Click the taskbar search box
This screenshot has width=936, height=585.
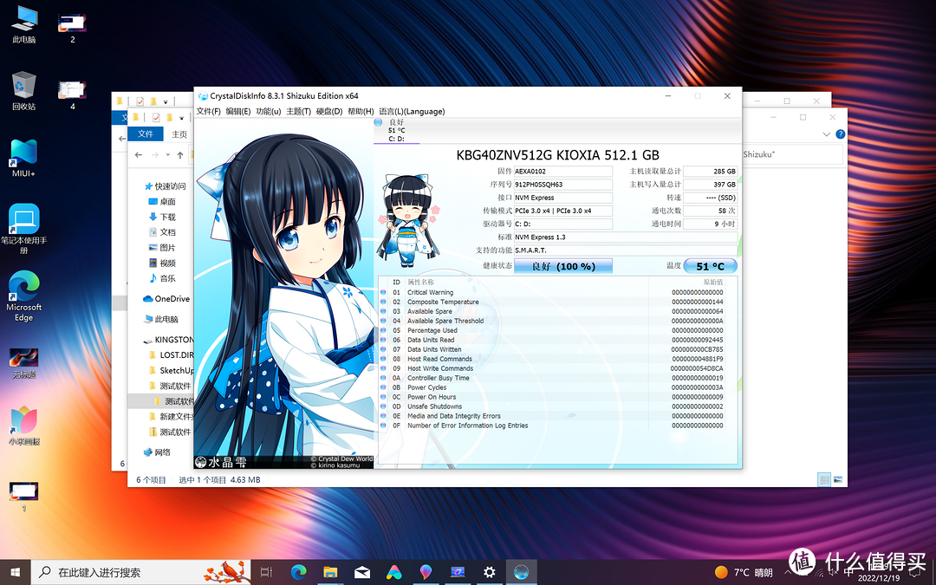(140, 572)
